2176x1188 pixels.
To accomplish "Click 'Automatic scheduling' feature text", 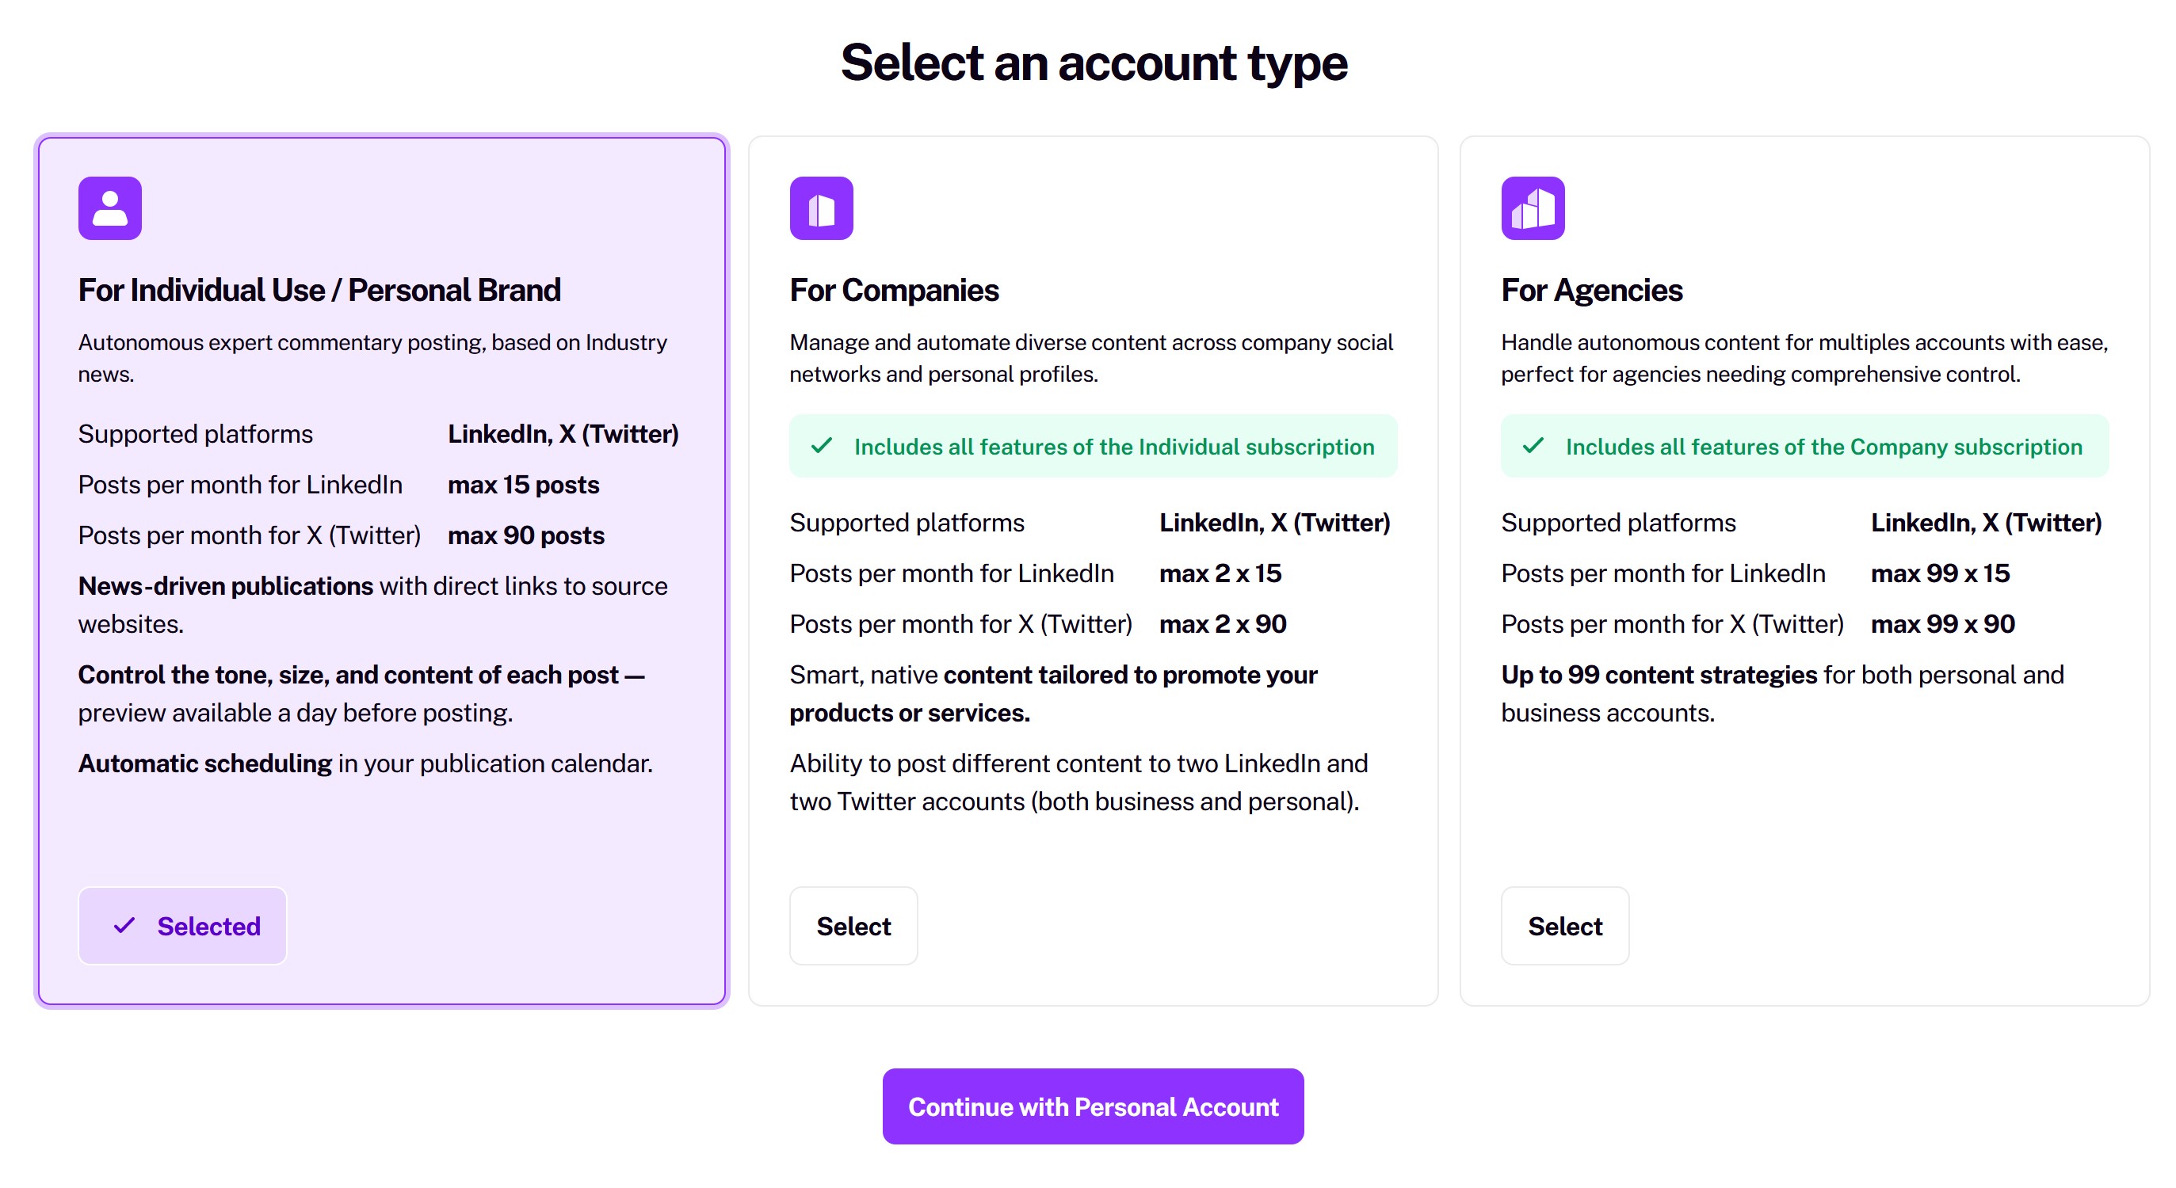I will (205, 763).
